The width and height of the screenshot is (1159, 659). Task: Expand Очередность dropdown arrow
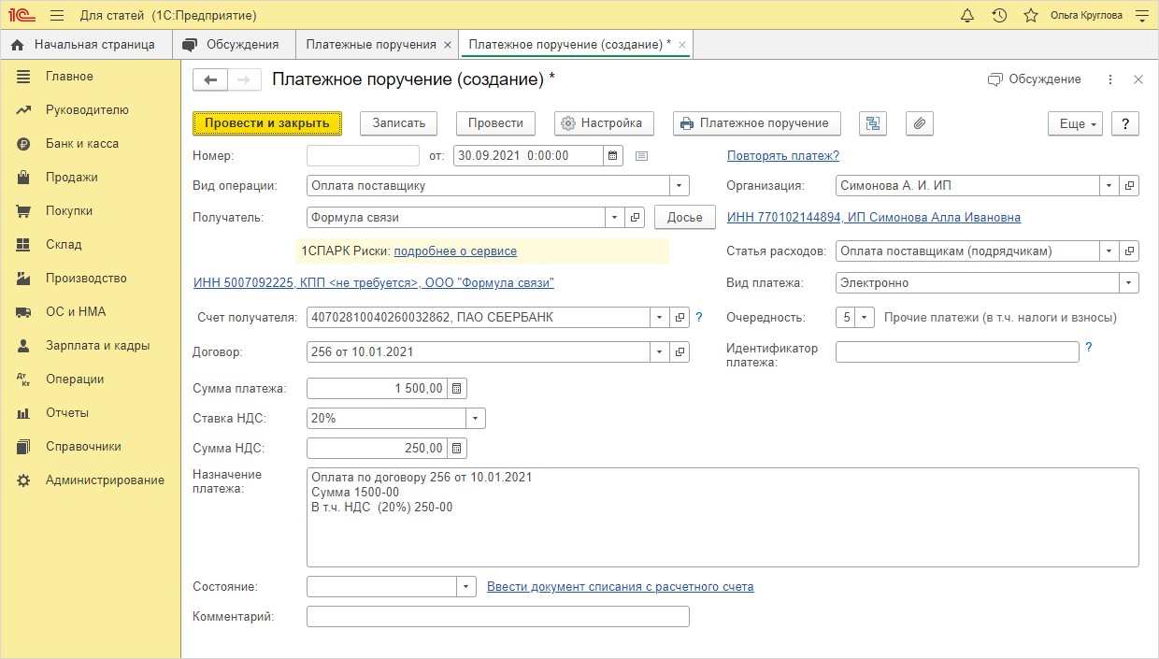click(x=866, y=318)
